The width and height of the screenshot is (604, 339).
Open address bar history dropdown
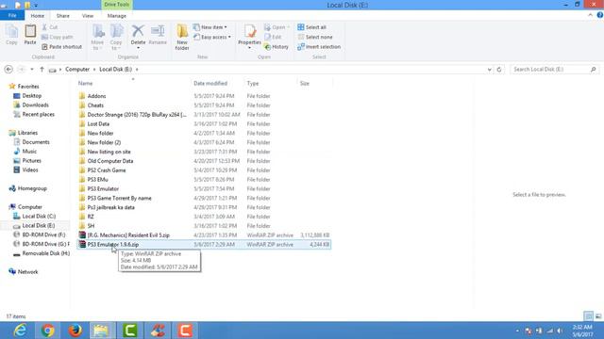[489, 70]
